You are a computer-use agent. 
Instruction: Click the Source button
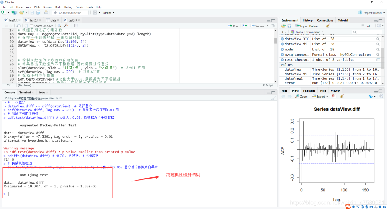pyautogui.click(x=258, y=26)
